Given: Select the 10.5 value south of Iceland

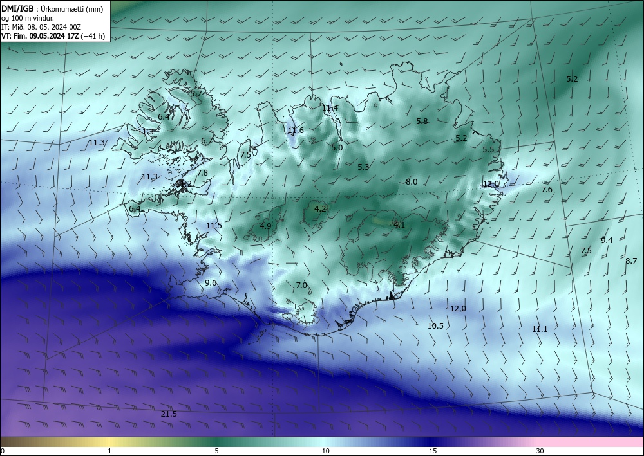Looking at the screenshot, I should pos(435,326).
